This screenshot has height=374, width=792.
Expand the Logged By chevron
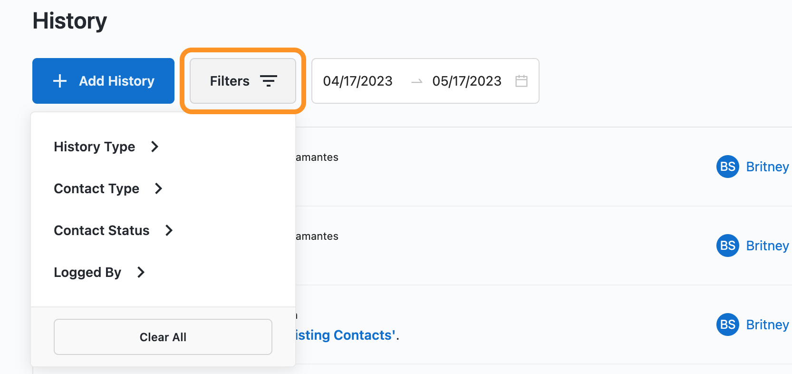(x=141, y=272)
